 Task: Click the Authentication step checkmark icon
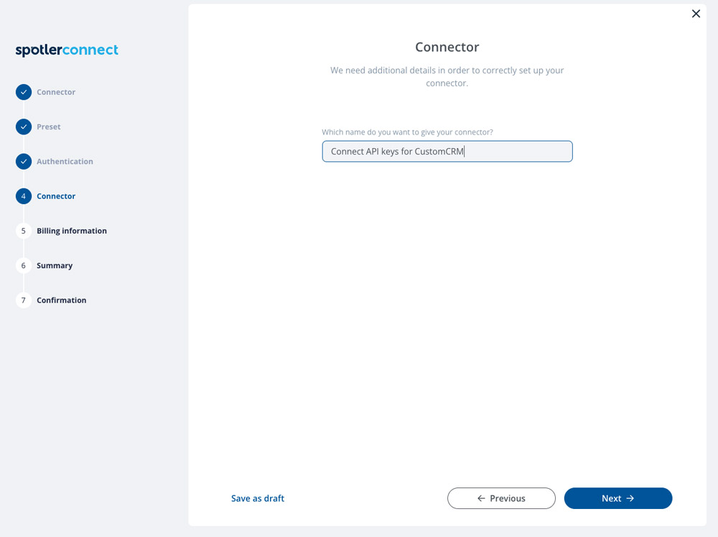[24, 162]
